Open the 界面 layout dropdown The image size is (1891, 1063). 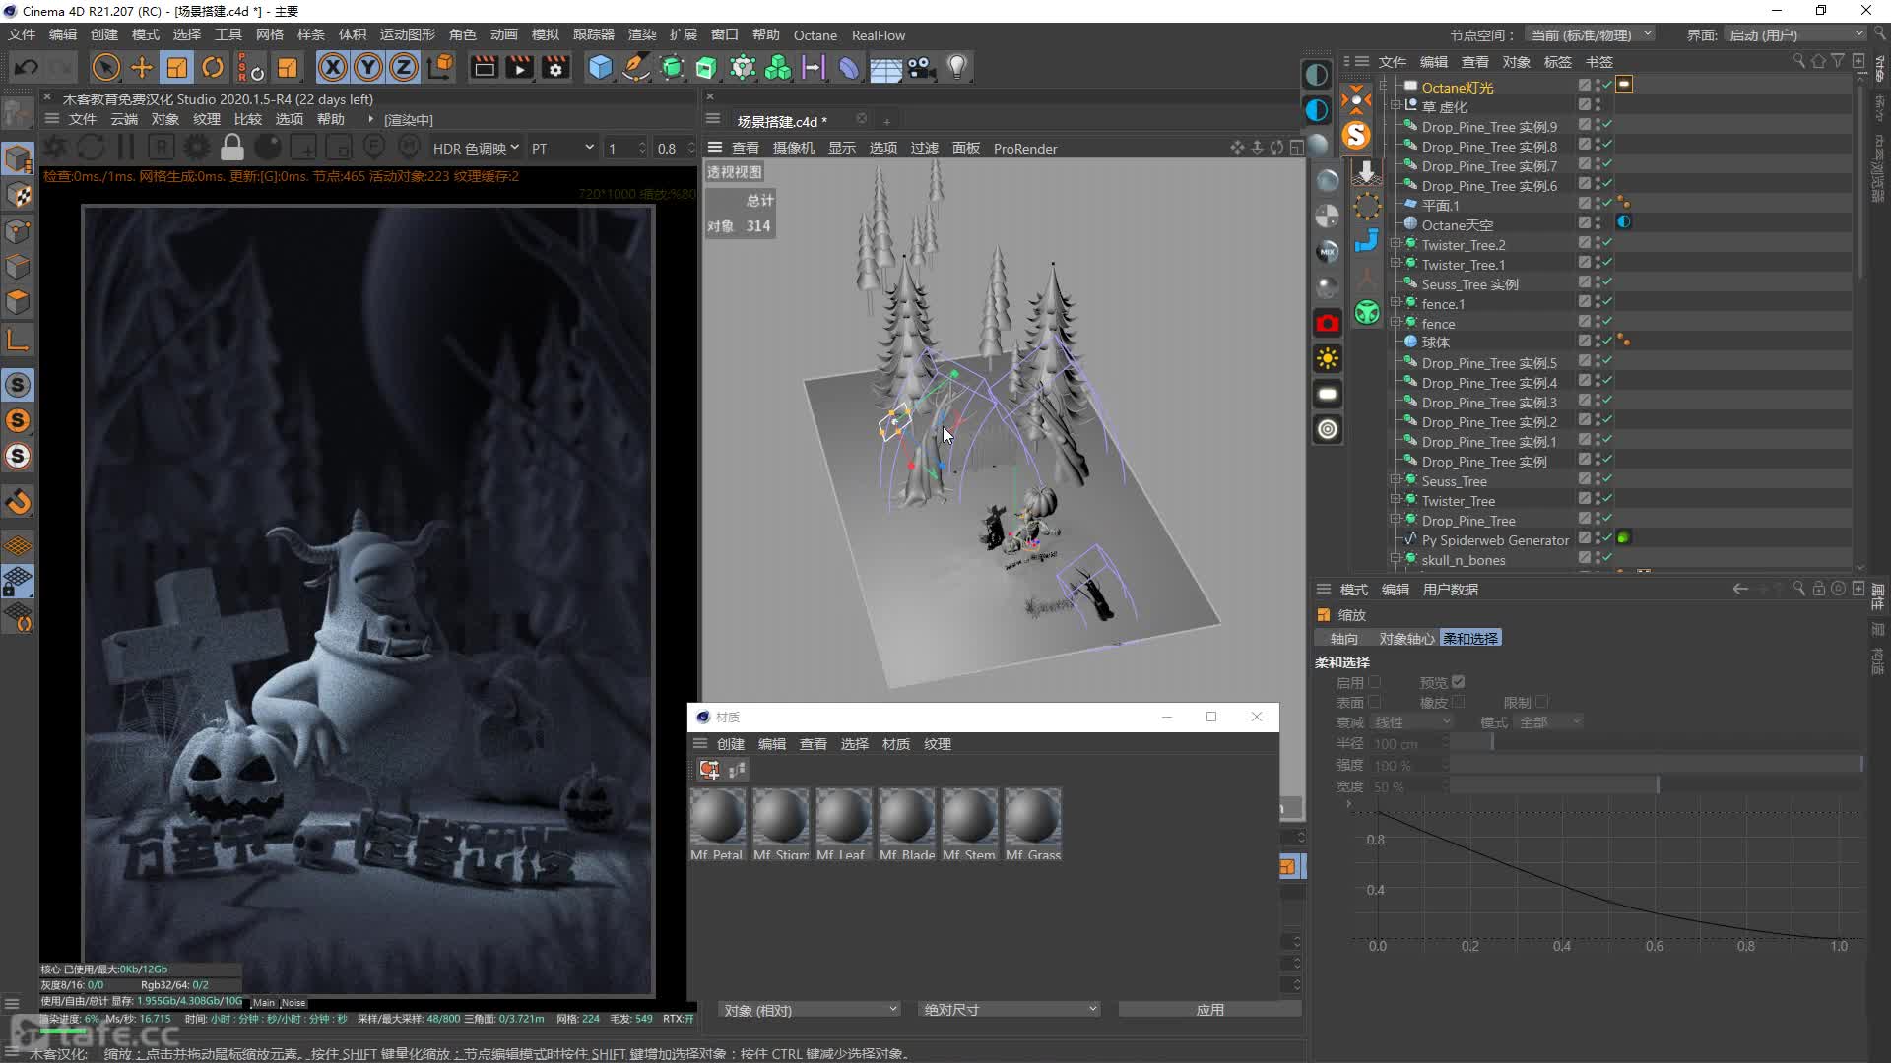click(1796, 34)
